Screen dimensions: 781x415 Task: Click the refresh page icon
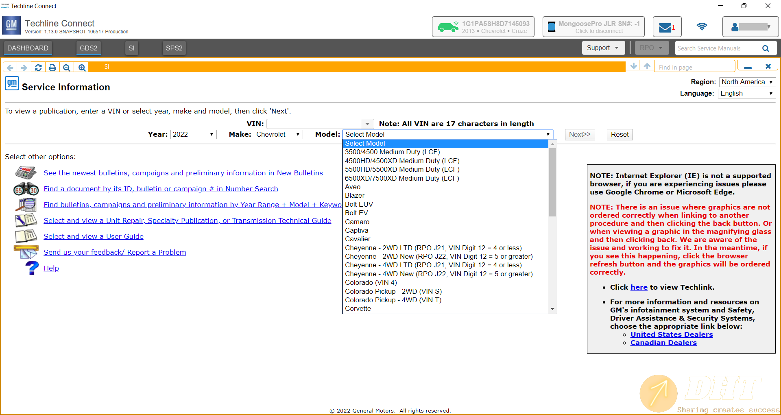(x=38, y=68)
